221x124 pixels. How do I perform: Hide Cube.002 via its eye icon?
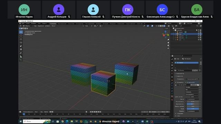[x=199, y=38]
